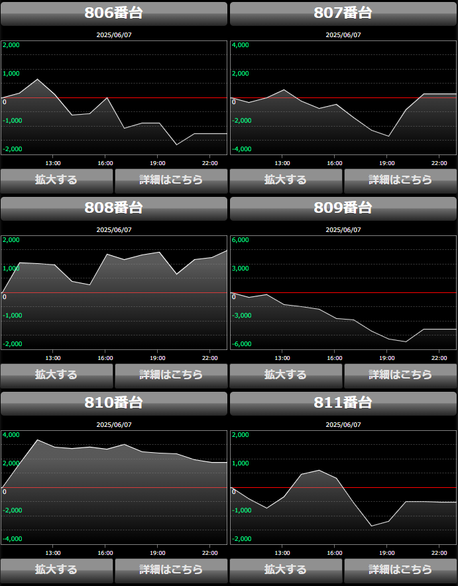Click the 811番台 line graph
The image size is (458, 586).
[343, 487]
